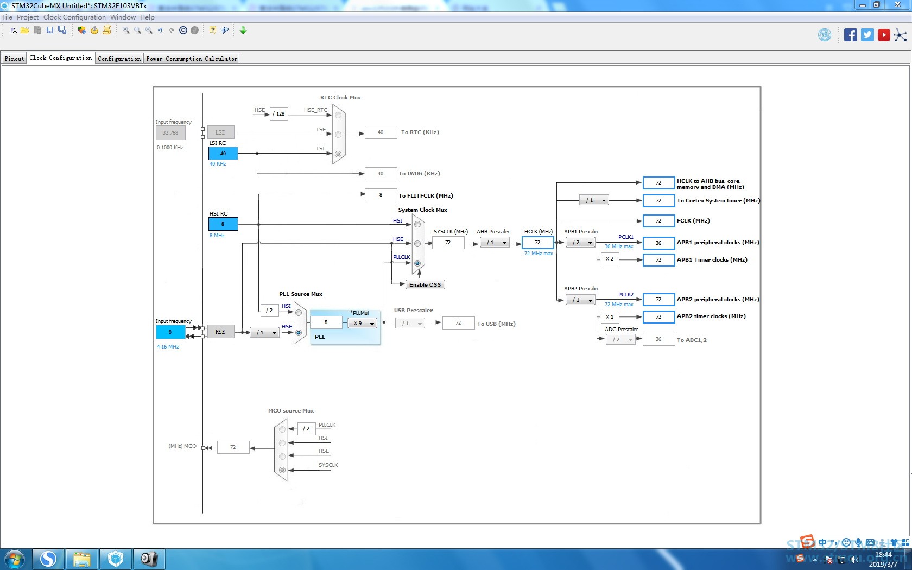
Task: Select LSI in the RTC Clock Mux
Action: (x=338, y=154)
